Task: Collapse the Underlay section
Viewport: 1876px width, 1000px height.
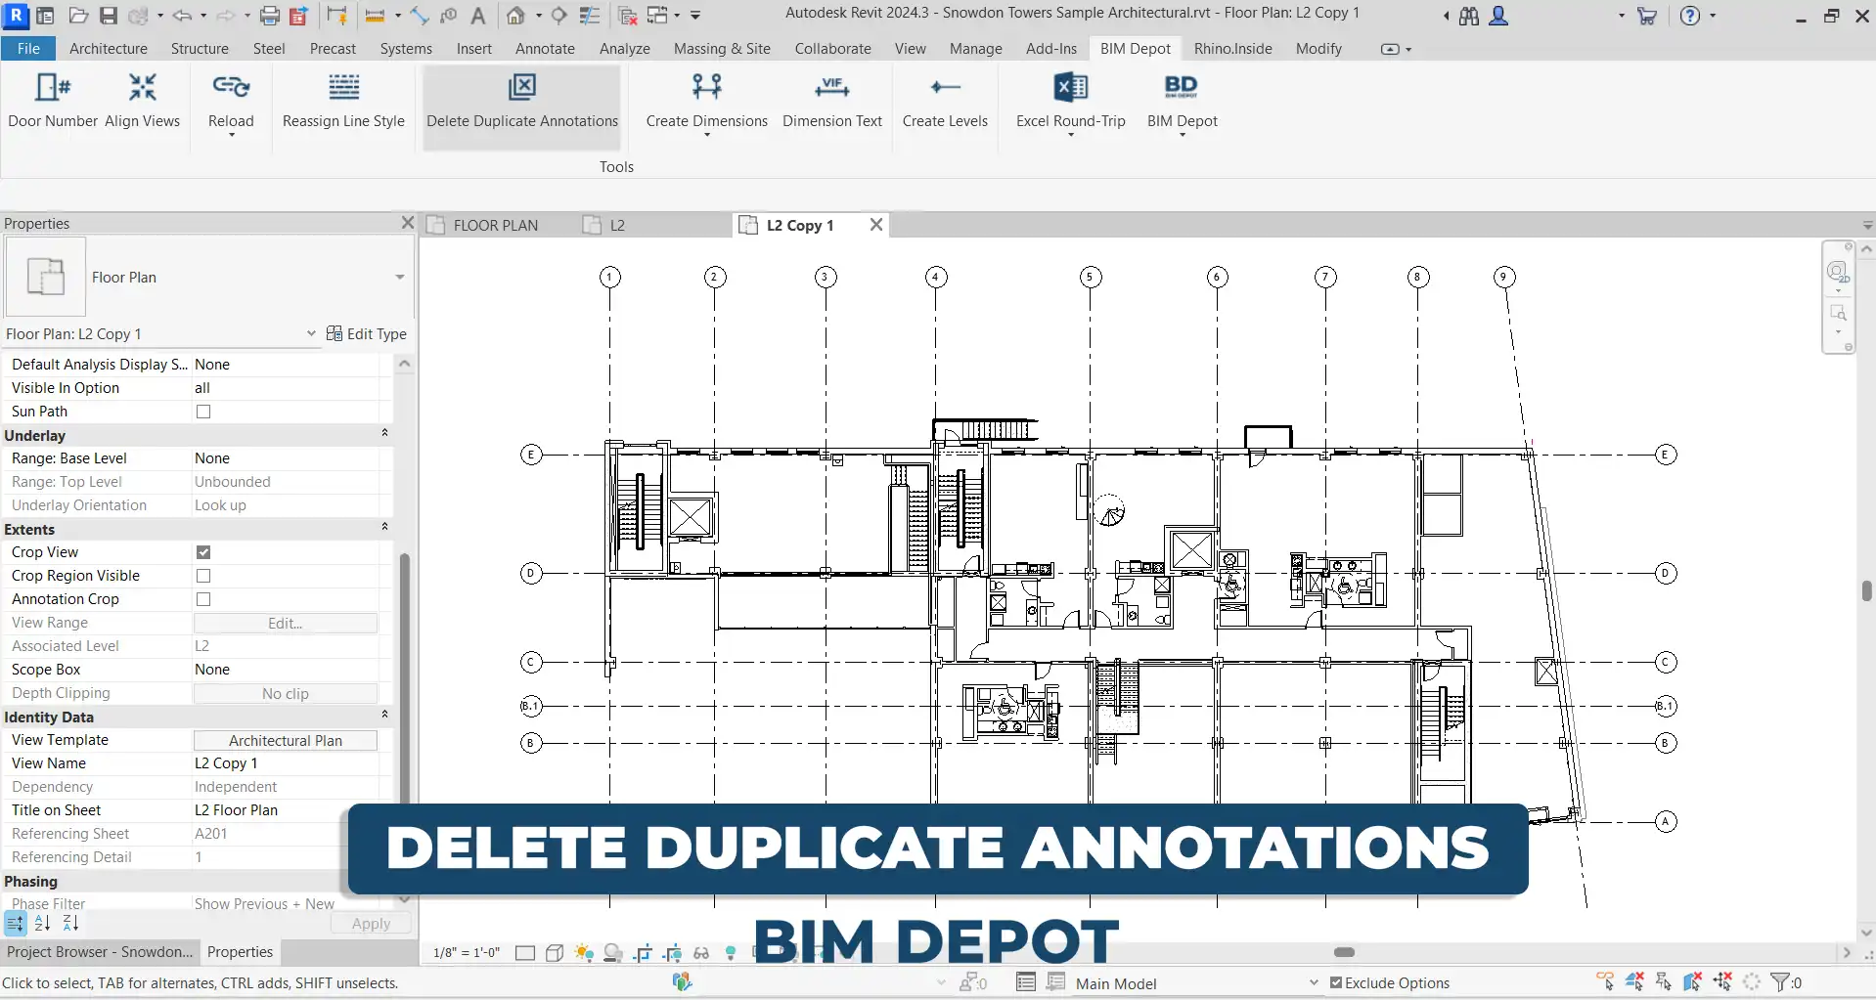Action: [384, 433]
